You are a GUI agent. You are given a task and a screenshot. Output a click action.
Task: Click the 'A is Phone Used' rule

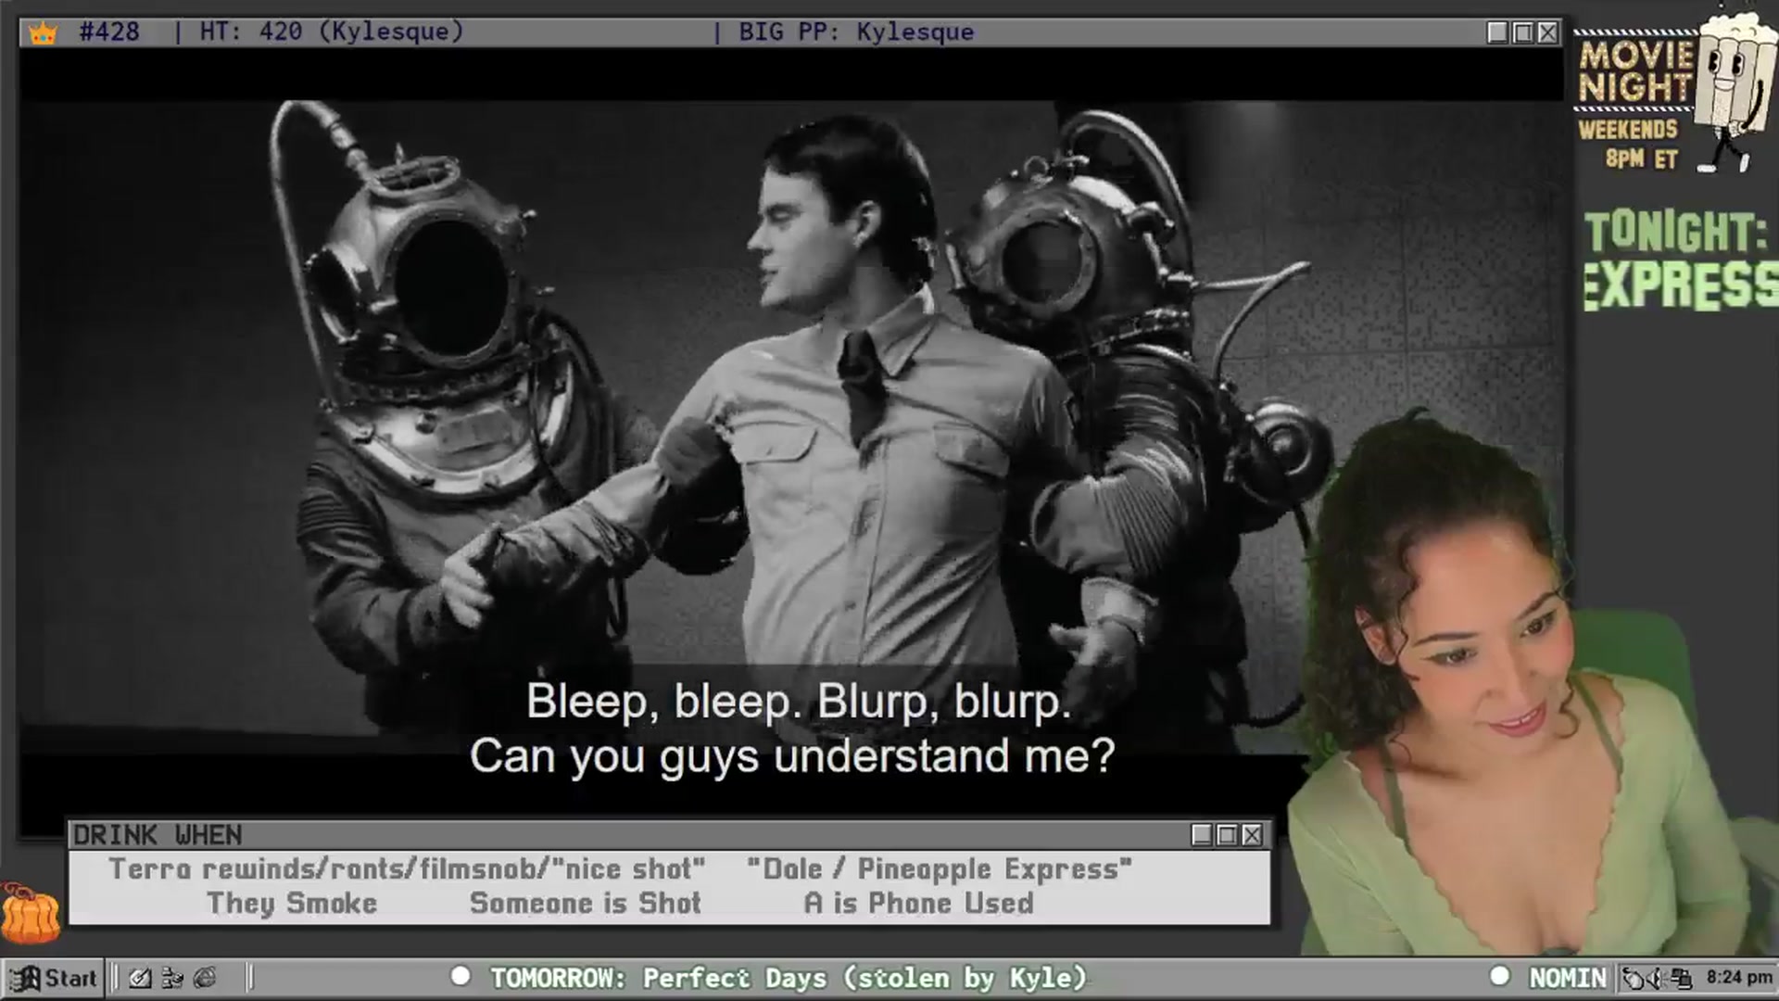918,904
